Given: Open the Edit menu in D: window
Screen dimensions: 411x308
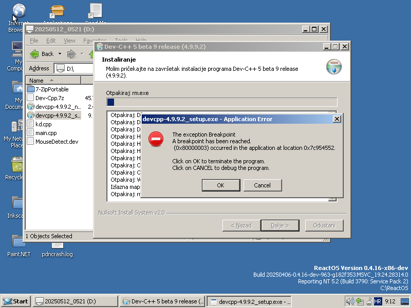Looking at the screenshot, I should pyautogui.click(x=51, y=41).
